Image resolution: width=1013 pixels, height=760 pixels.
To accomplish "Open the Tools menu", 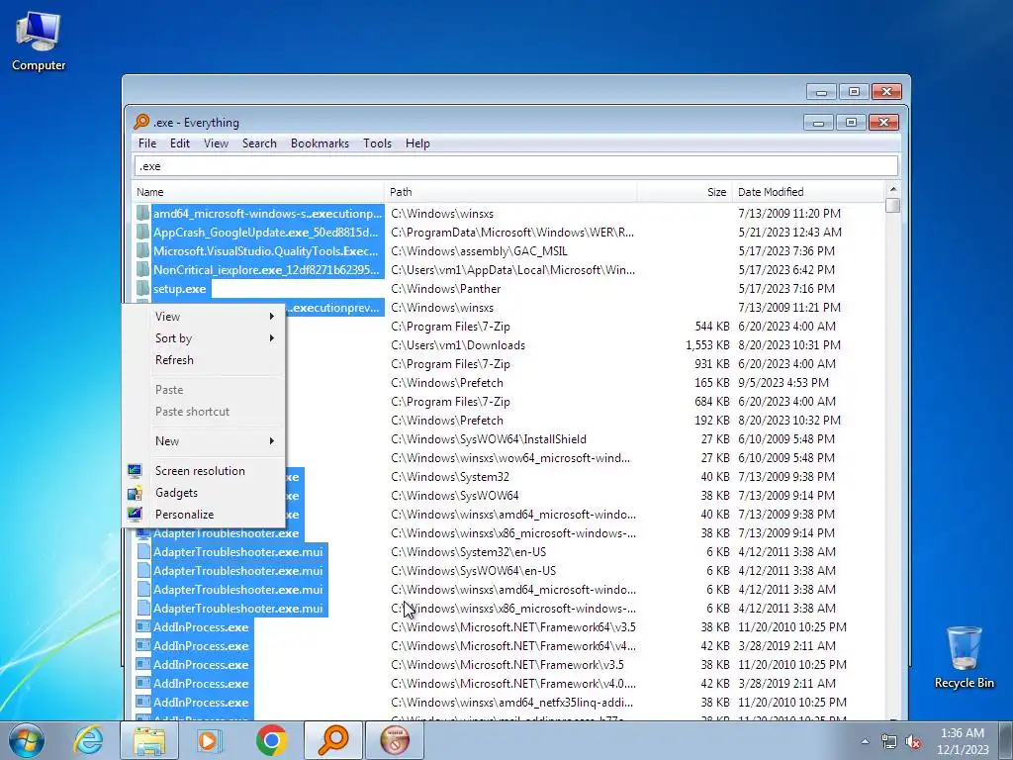I will point(377,143).
